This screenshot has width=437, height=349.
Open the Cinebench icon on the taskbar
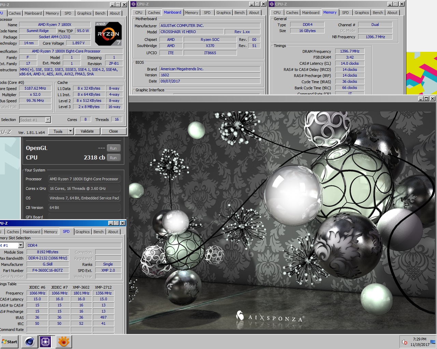(x=30, y=342)
